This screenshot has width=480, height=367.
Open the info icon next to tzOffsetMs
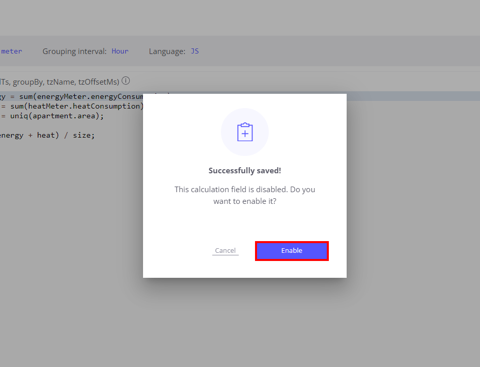(x=126, y=81)
